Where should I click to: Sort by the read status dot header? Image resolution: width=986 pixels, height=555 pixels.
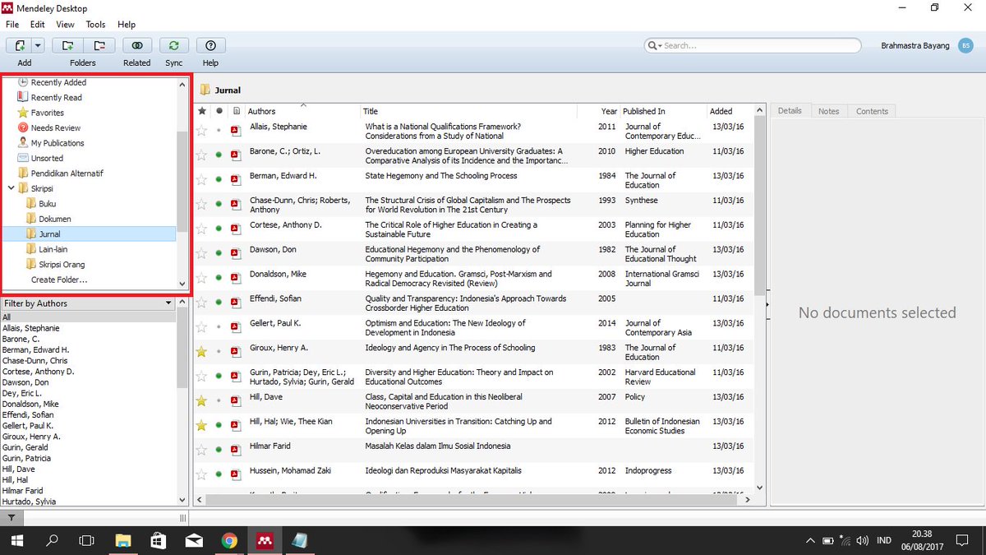(219, 111)
